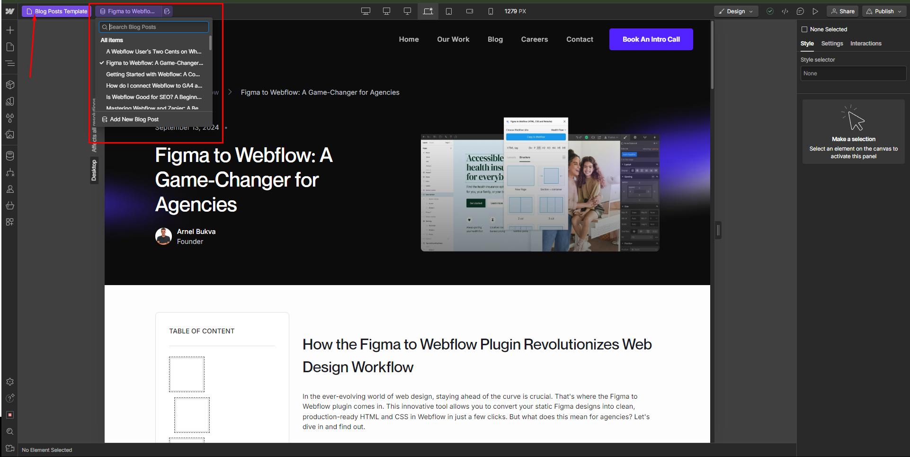Open the quick find search icon
Image resolution: width=910 pixels, height=457 pixels.
[10, 431]
